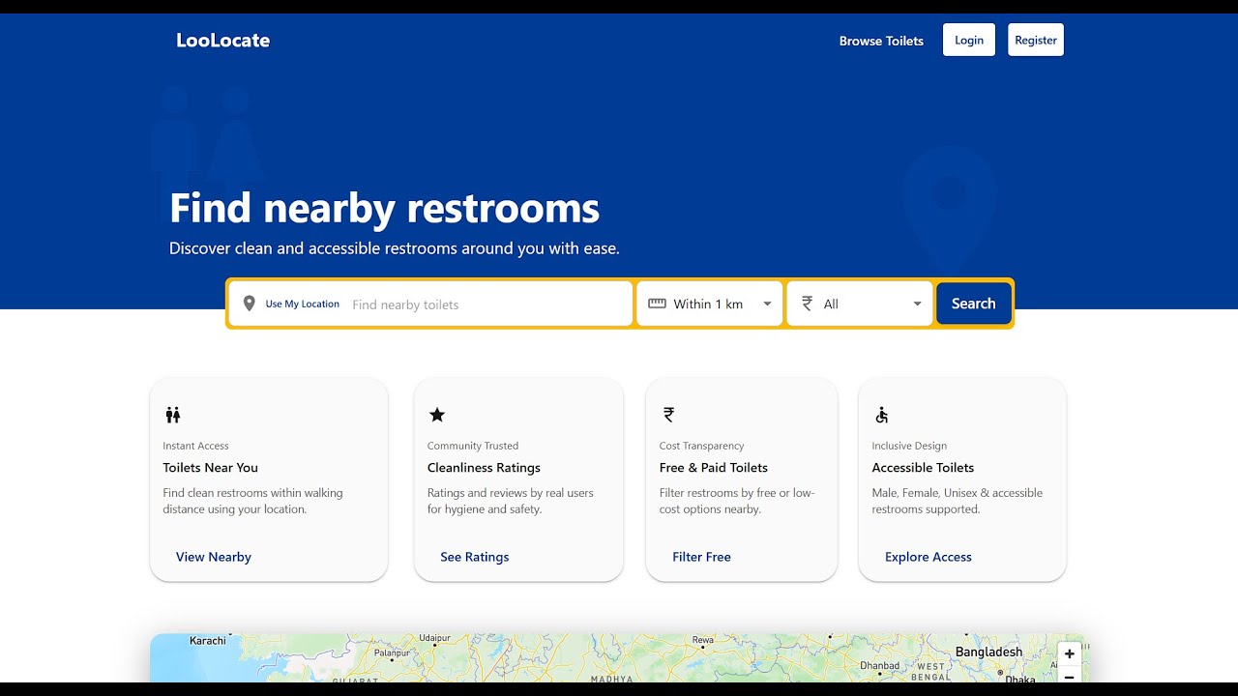Screen dimensions: 1238x696
Task: Click Instant Access label
Action: (x=196, y=446)
